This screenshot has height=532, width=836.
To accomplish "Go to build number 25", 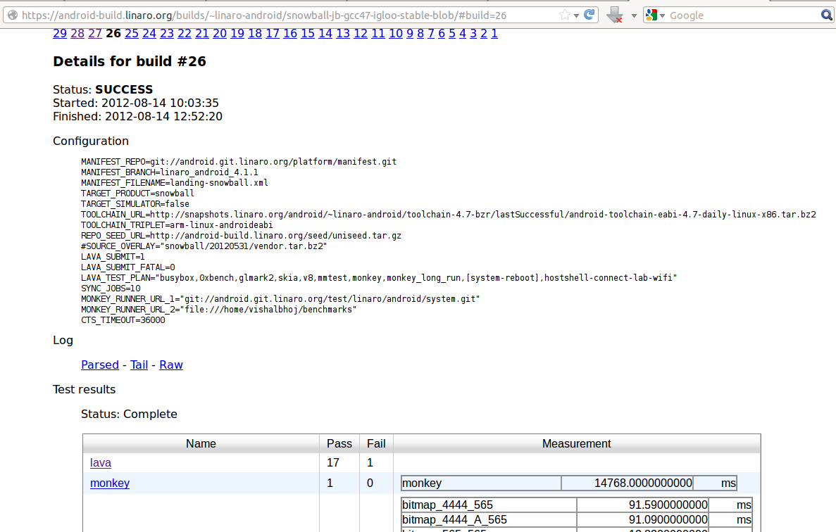I will pos(131,33).
